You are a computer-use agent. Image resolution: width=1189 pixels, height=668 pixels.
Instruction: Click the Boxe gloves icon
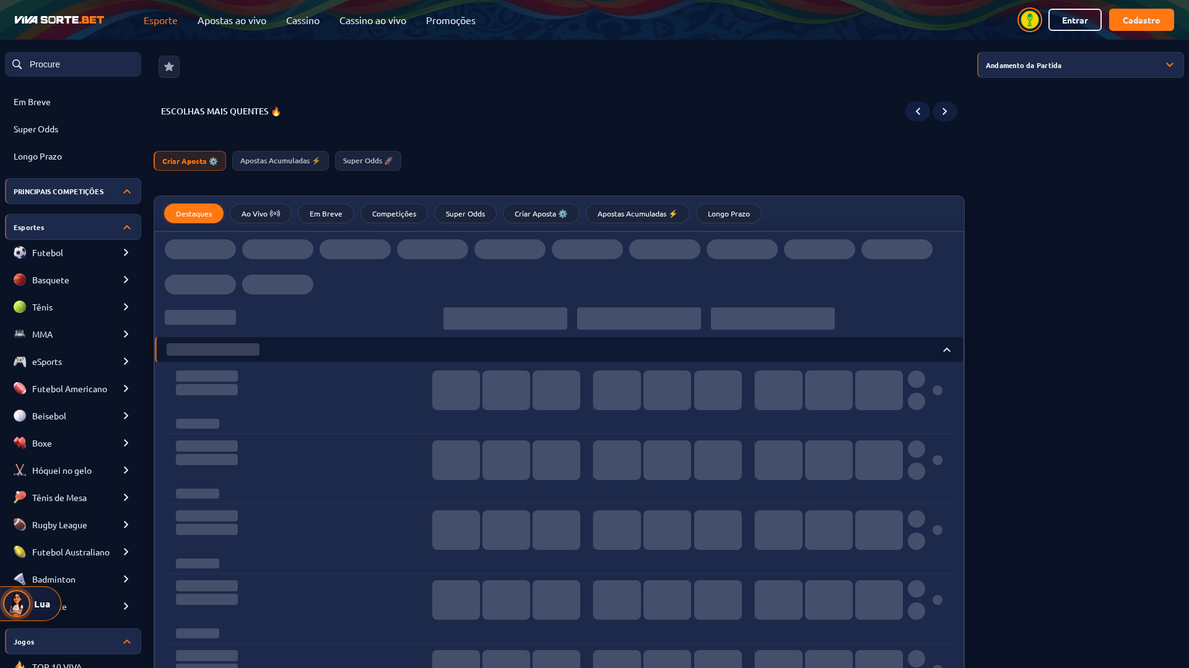click(20, 443)
